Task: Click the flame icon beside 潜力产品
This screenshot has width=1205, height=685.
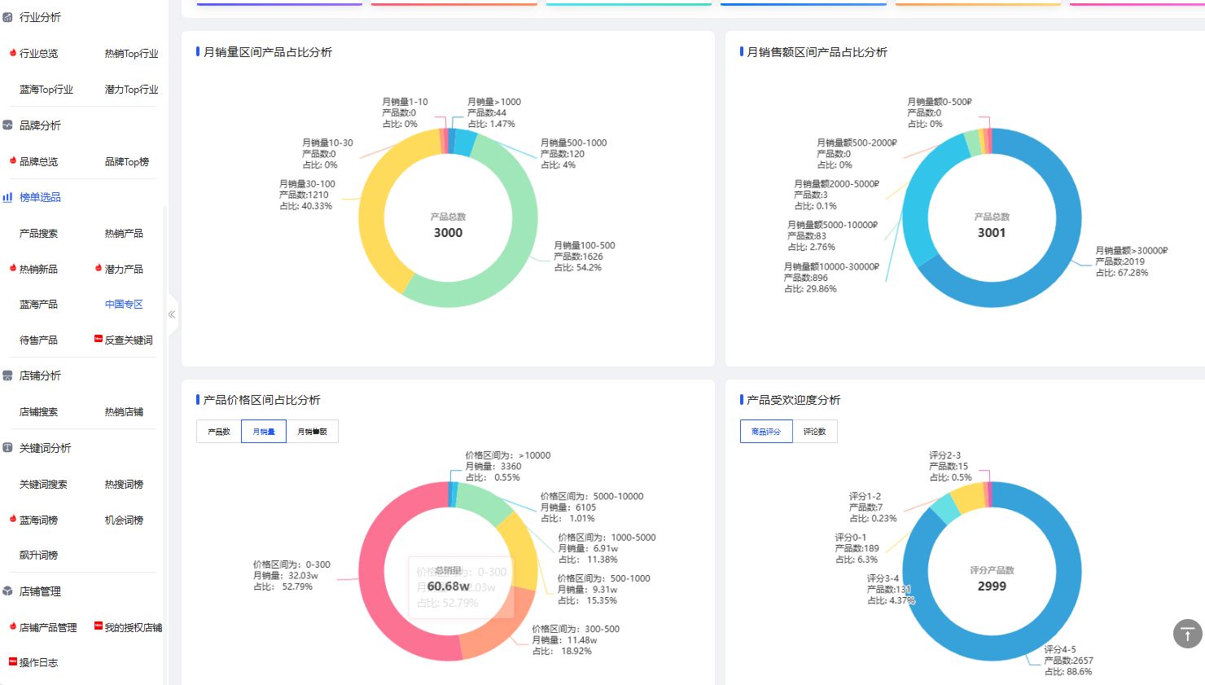Action: pos(99,268)
